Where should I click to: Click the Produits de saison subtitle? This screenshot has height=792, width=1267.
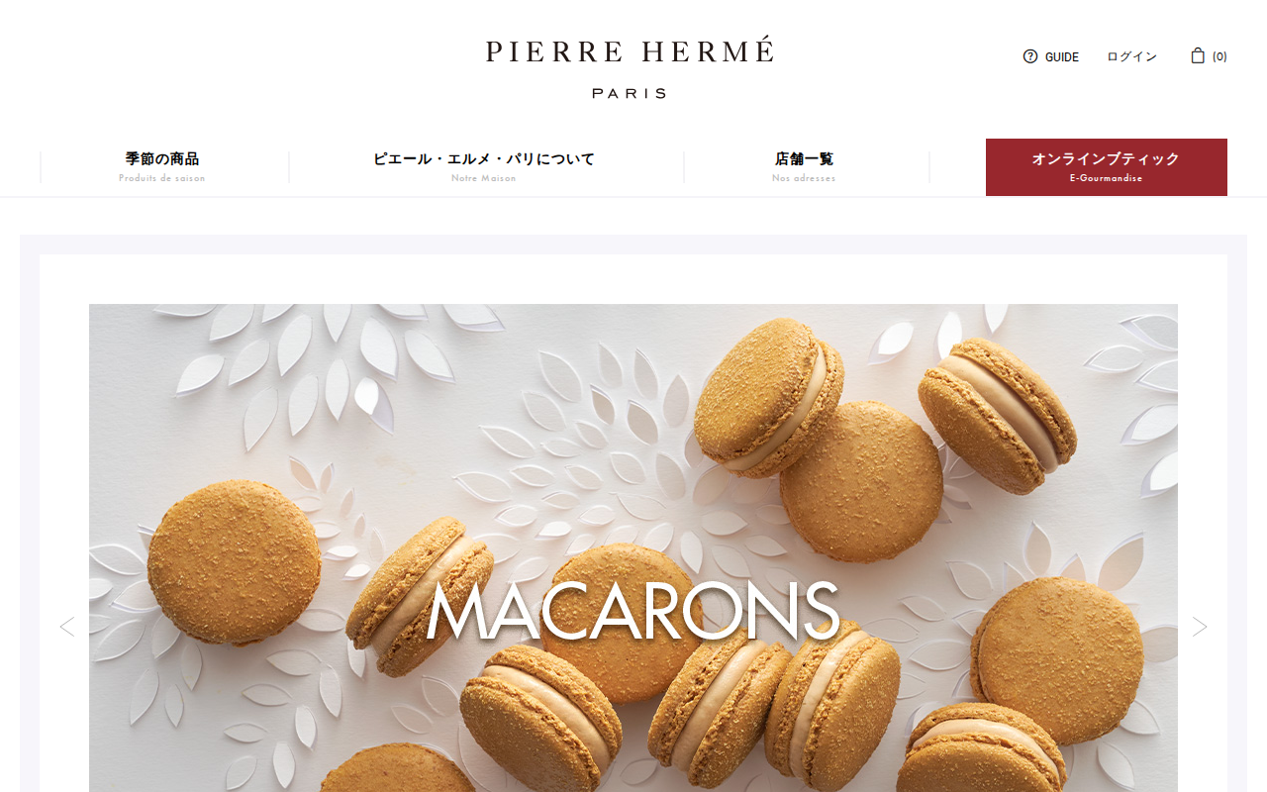[162, 178]
